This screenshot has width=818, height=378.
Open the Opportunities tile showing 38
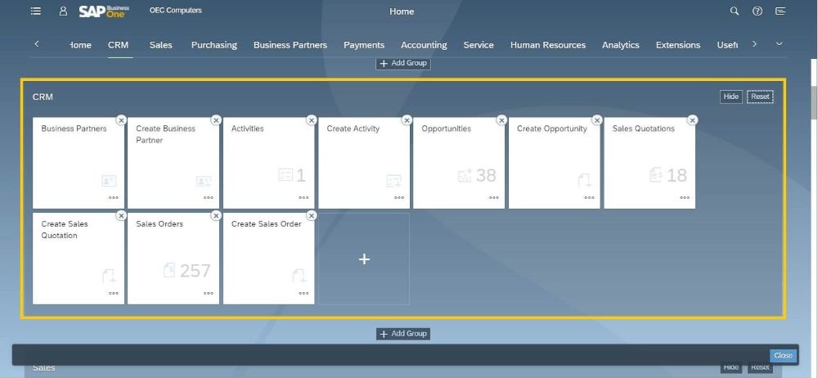(459, 163)
